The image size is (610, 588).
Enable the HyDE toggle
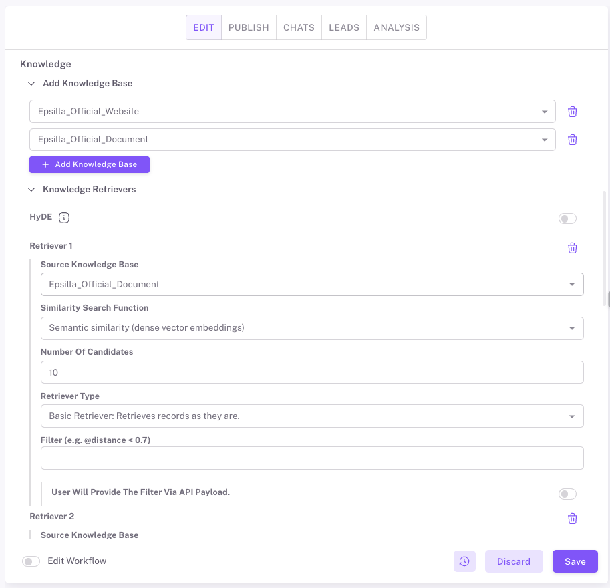click(567, 218)
